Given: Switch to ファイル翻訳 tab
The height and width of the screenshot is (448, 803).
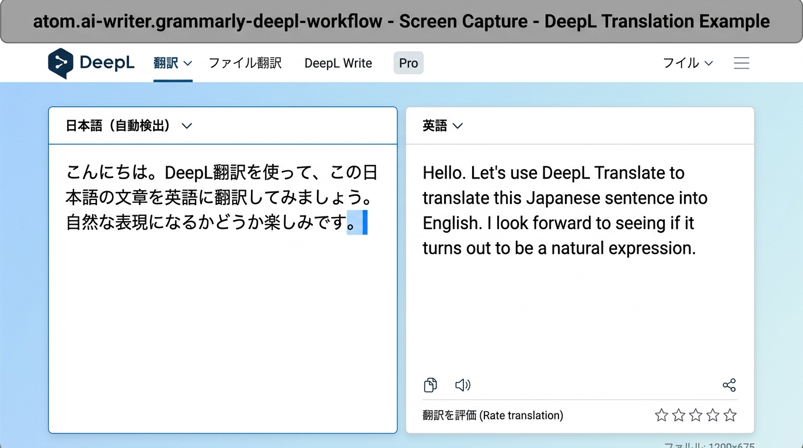Looking at the screenshot, I should [x=245, y=63].
